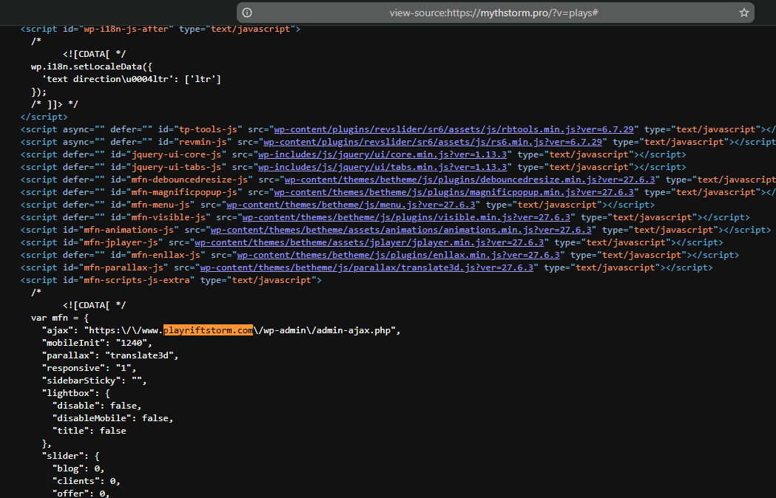Open the jquery ui tabs.min.js link
776x498 pixels.
point(382,167)
